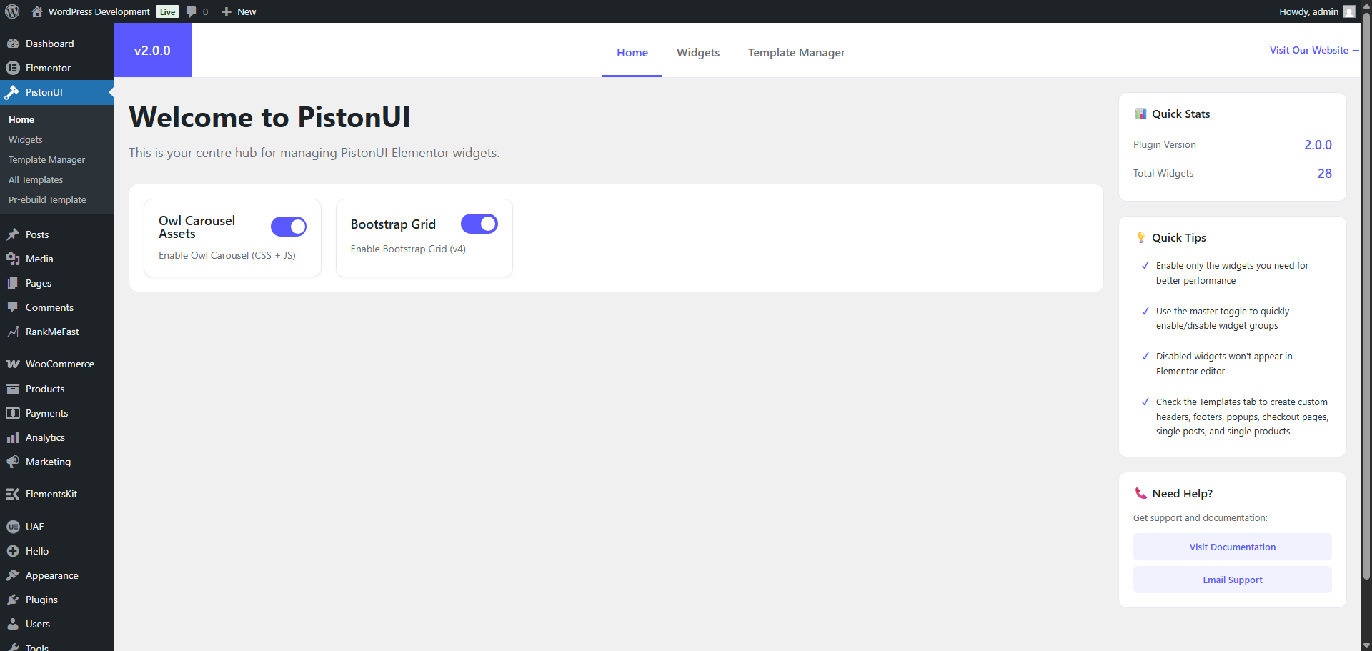This screenshot has width=1372, height=651.
Task: Toggle the Bootstrap Grid switch
Action: tap(479, 224)
